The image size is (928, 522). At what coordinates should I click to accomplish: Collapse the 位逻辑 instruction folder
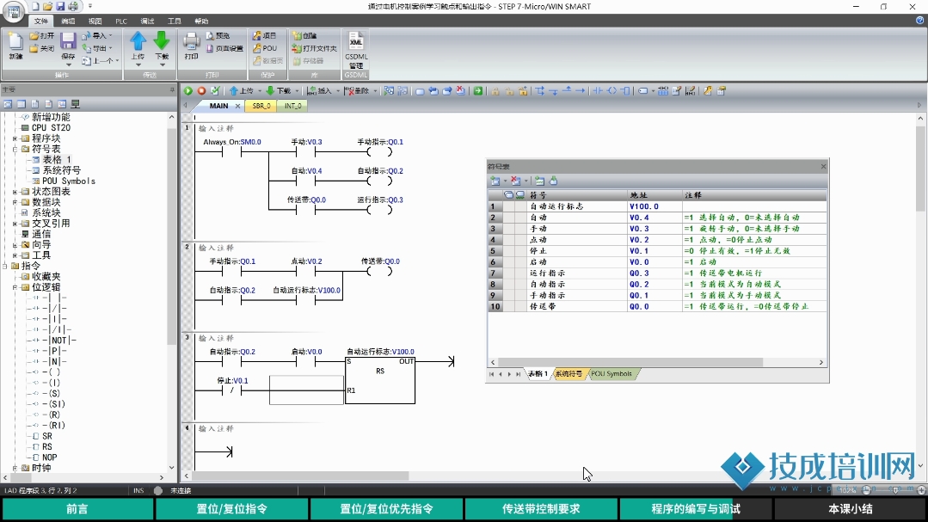pyautogui.click(x=15, y=287)
